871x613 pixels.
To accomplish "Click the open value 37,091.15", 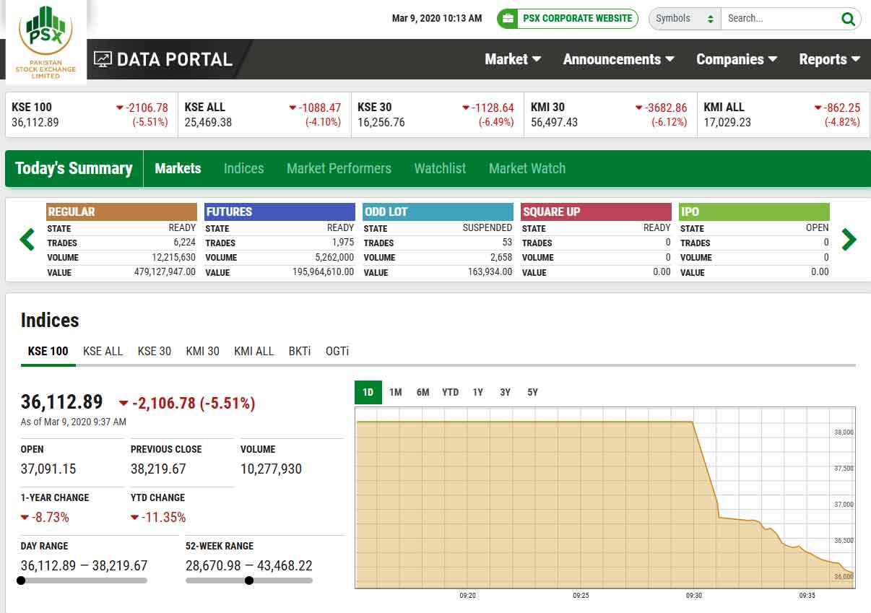I will (48, 469).
